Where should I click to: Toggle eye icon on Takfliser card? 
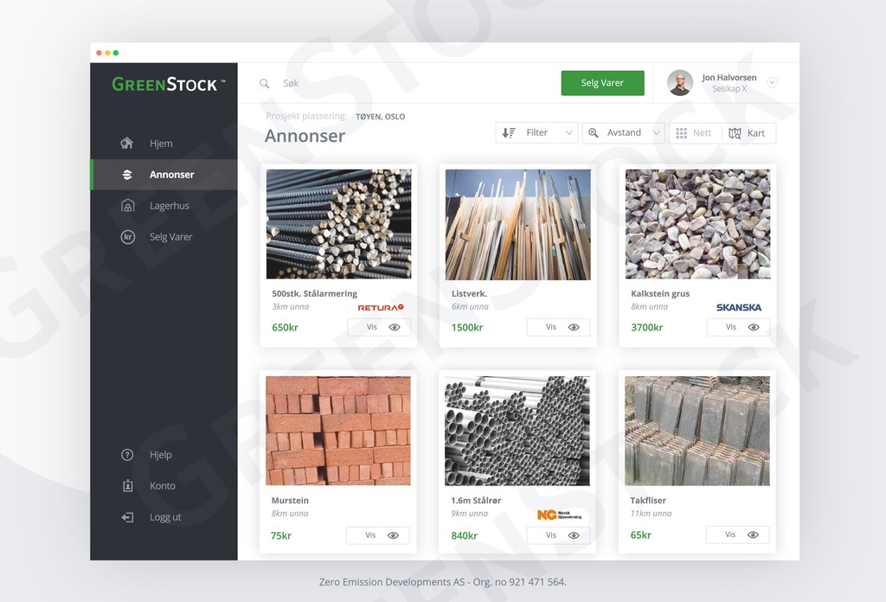click(x=753, y=535)
